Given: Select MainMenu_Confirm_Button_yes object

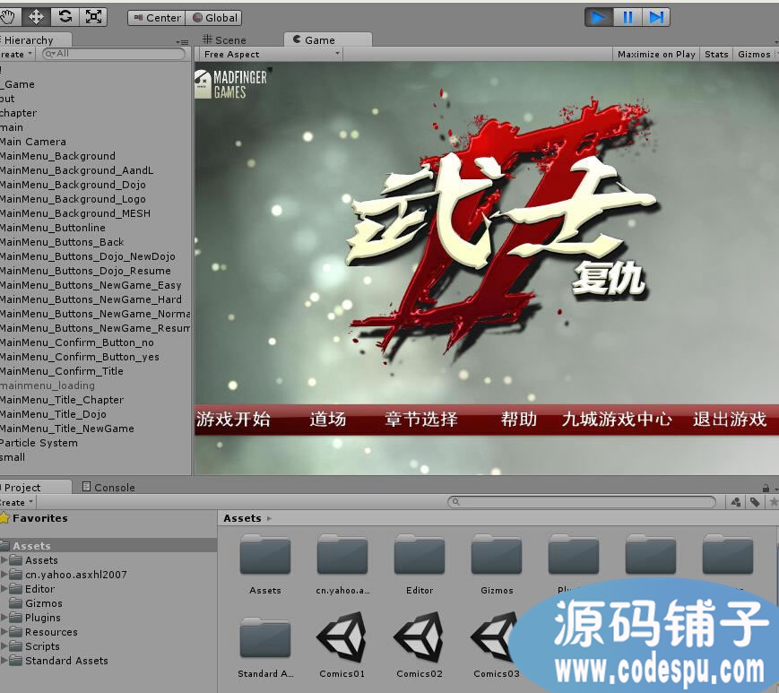Looking at the screenshot, I should pyautogui.click(x=80, y=357).
